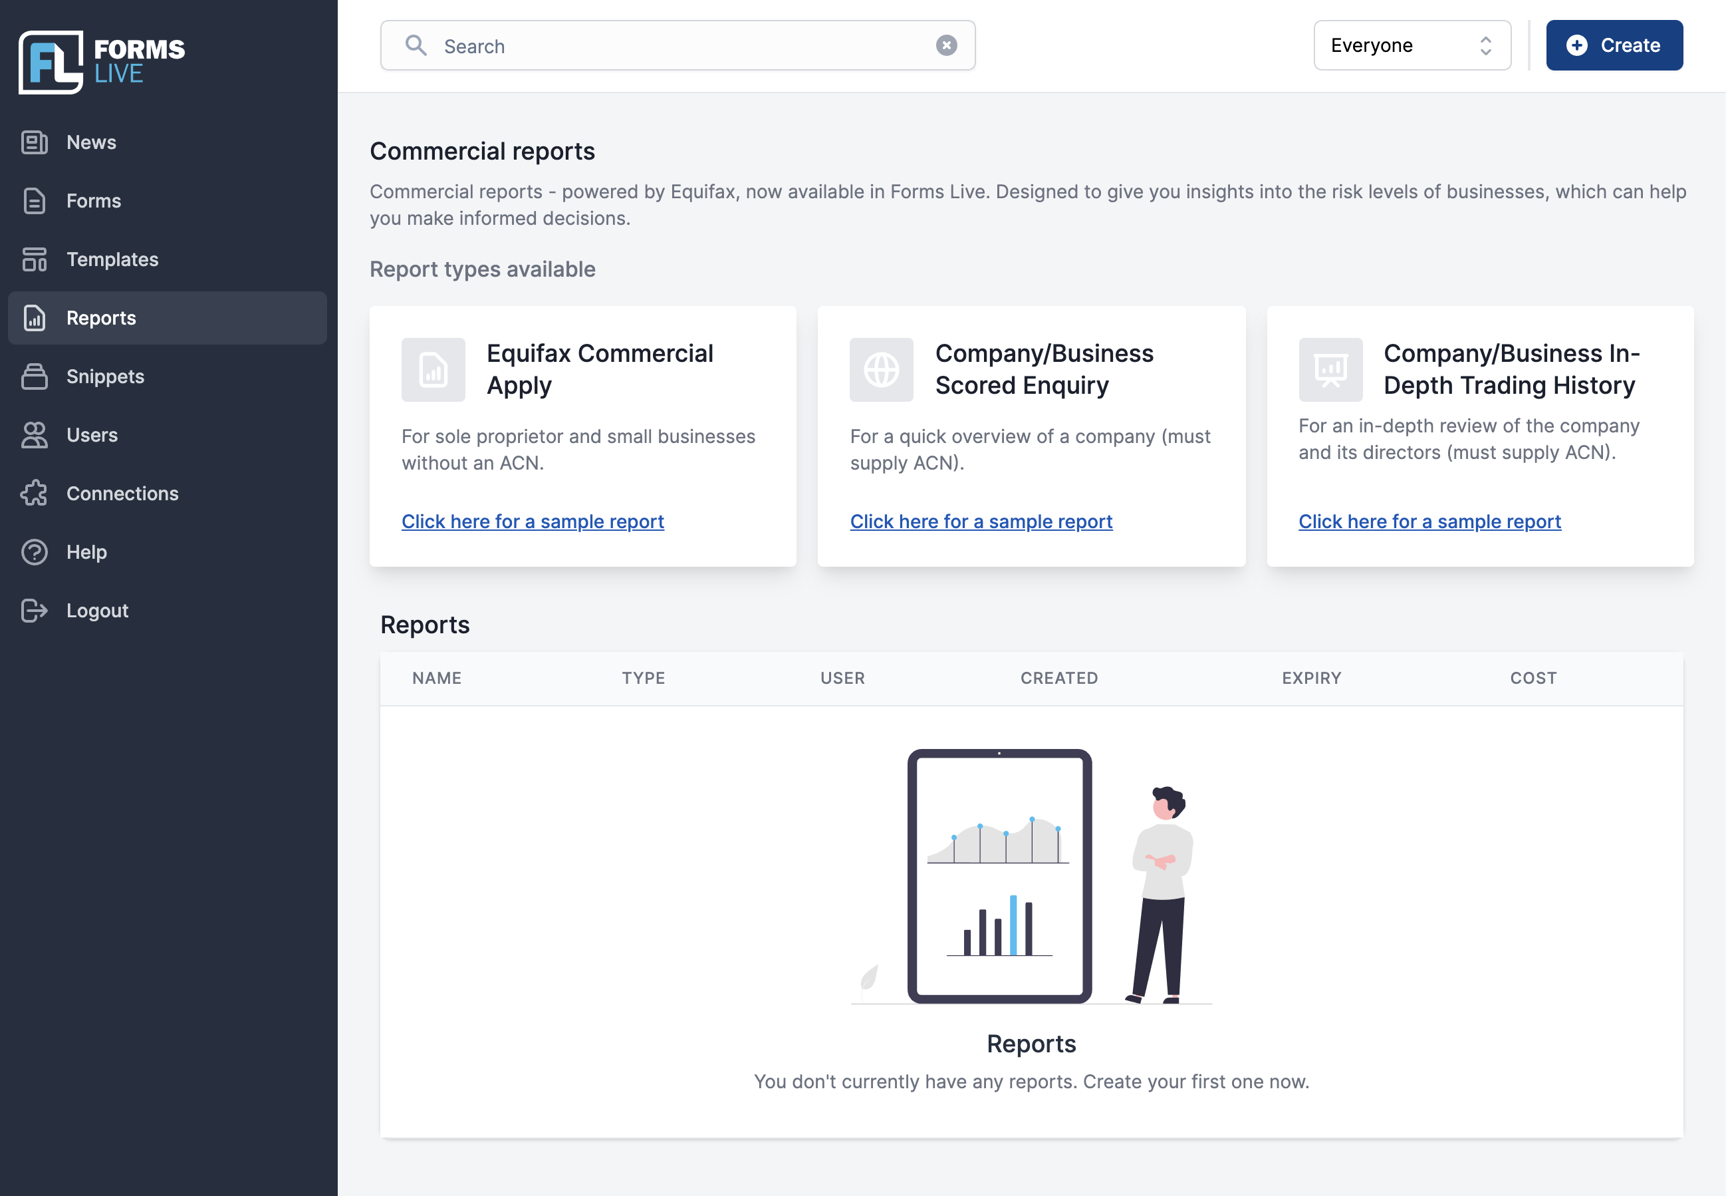Image resolution: width=1726 pixels, height=1196 pixels.
Task: Click the Forms document icon
Action: click(x=35, y=201)
